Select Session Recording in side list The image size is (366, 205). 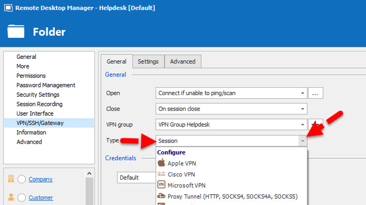(x=39, y=104)
